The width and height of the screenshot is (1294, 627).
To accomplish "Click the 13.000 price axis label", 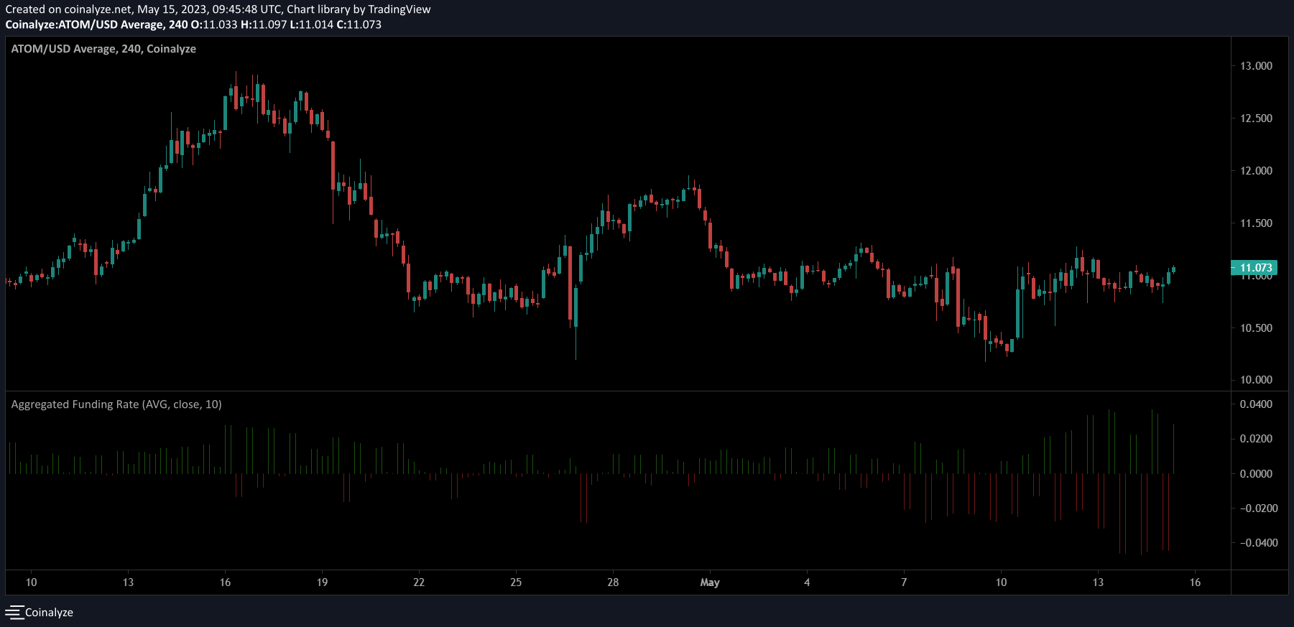I will pyautogui.click(x=1255, y=66).
